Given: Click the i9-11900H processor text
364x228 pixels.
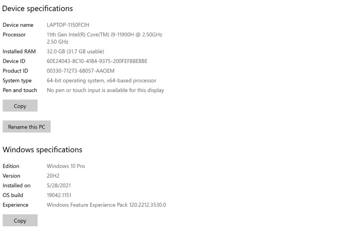Looking at the screenshot, I should click(104, 35).
